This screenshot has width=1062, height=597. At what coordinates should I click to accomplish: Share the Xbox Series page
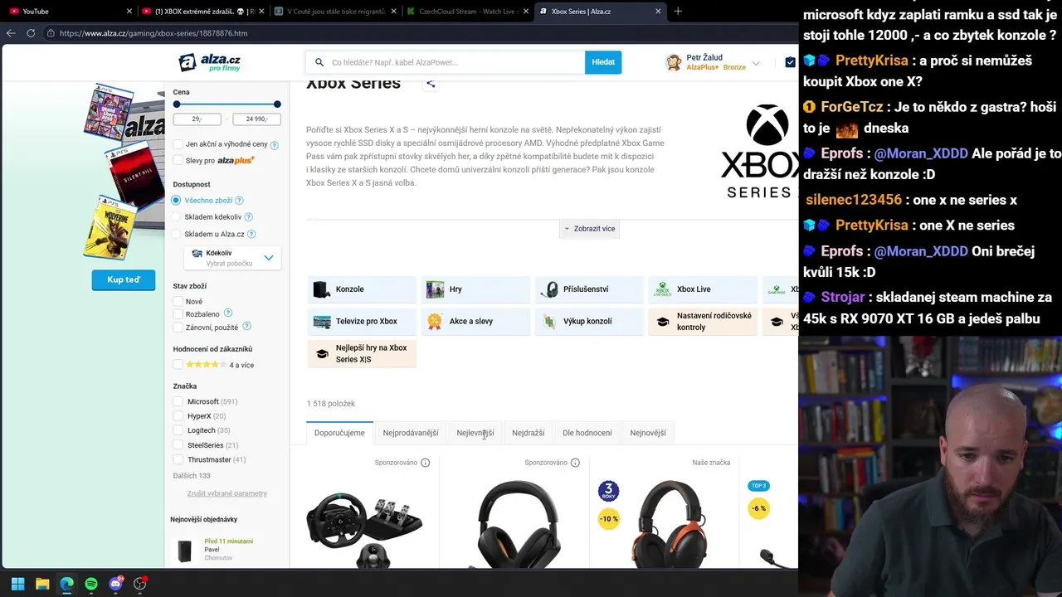coord(431,83)
